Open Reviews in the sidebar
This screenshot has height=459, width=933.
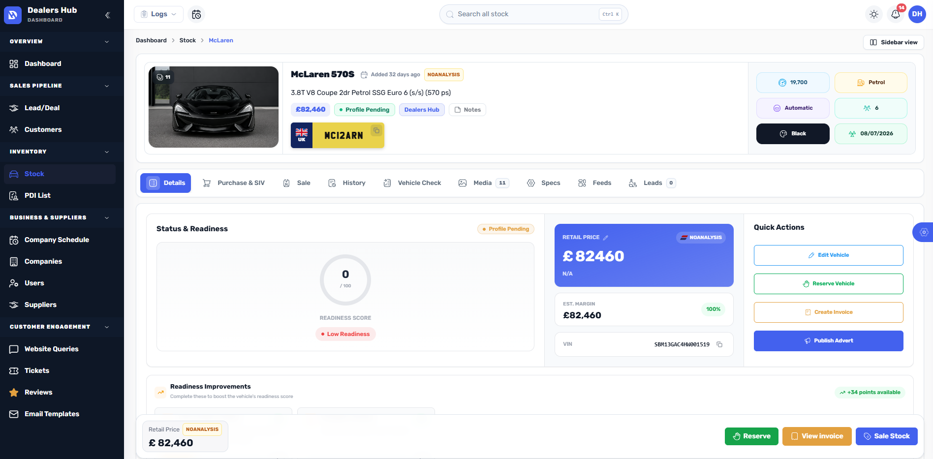[60, 392]
